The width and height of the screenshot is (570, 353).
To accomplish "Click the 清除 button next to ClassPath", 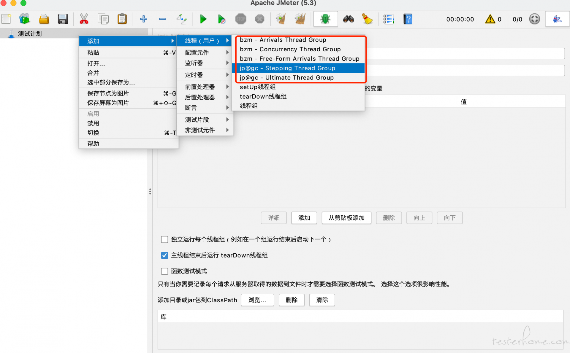I will (322, 300).
